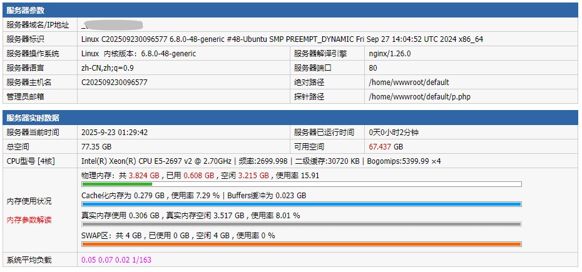Click the absolute path /home/wwwroot/default value

409,83
